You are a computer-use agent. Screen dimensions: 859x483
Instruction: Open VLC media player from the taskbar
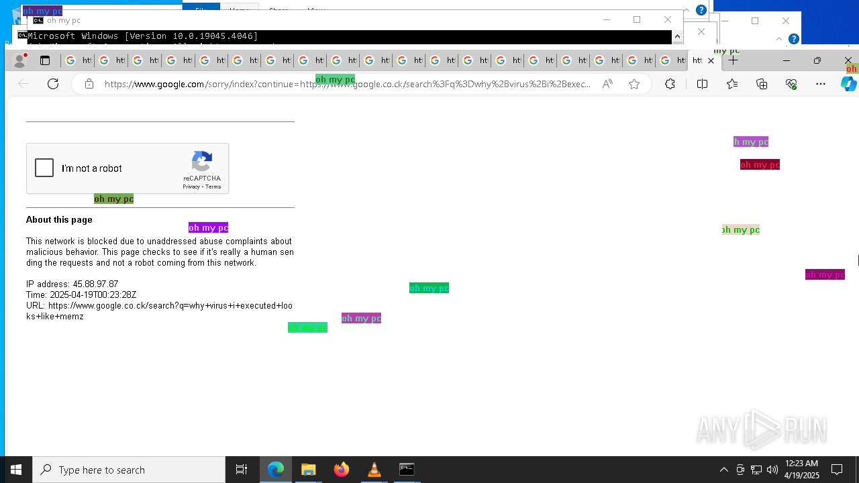click(374, 470)
